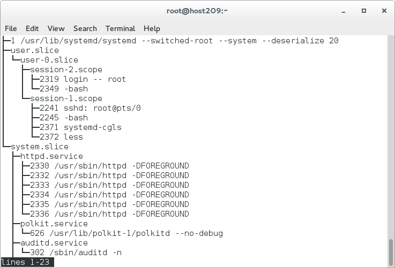Click the session-2.scope entry
395x268 pixels.
[66, 70]
